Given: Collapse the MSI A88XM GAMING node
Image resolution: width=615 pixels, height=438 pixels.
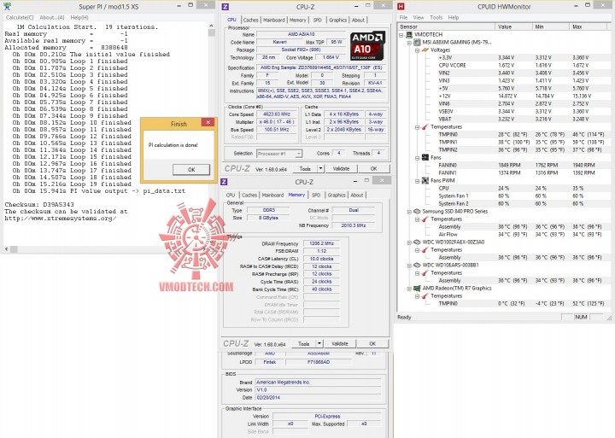Looking at the screenshot, I should coord(409,43).
